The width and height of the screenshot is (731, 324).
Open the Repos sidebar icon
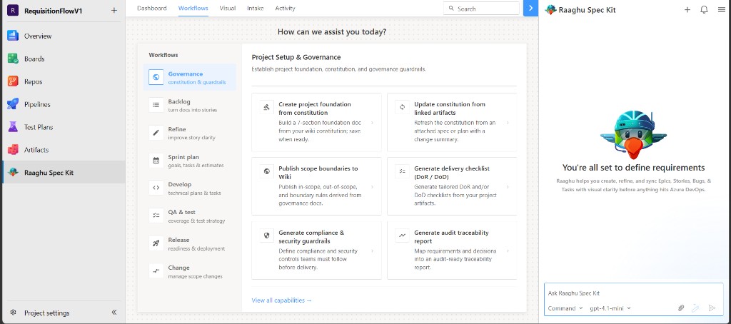coord(13,81)
